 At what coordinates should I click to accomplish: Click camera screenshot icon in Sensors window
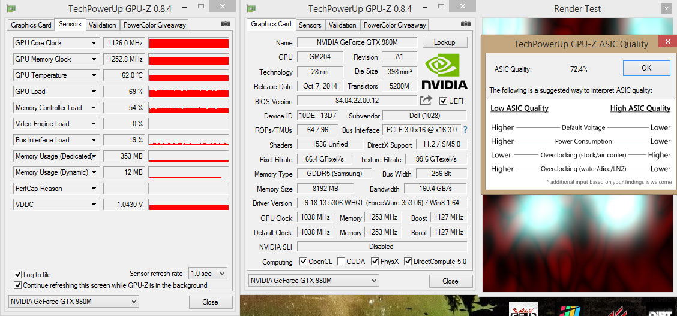[x=225, y=24]
